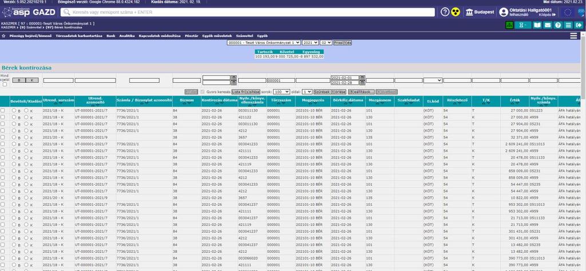The height and width of the screenshot is (271, 586).
Task: Click the Frissítés refresh button
Action: pyautogui.click(x=342, y=43)
